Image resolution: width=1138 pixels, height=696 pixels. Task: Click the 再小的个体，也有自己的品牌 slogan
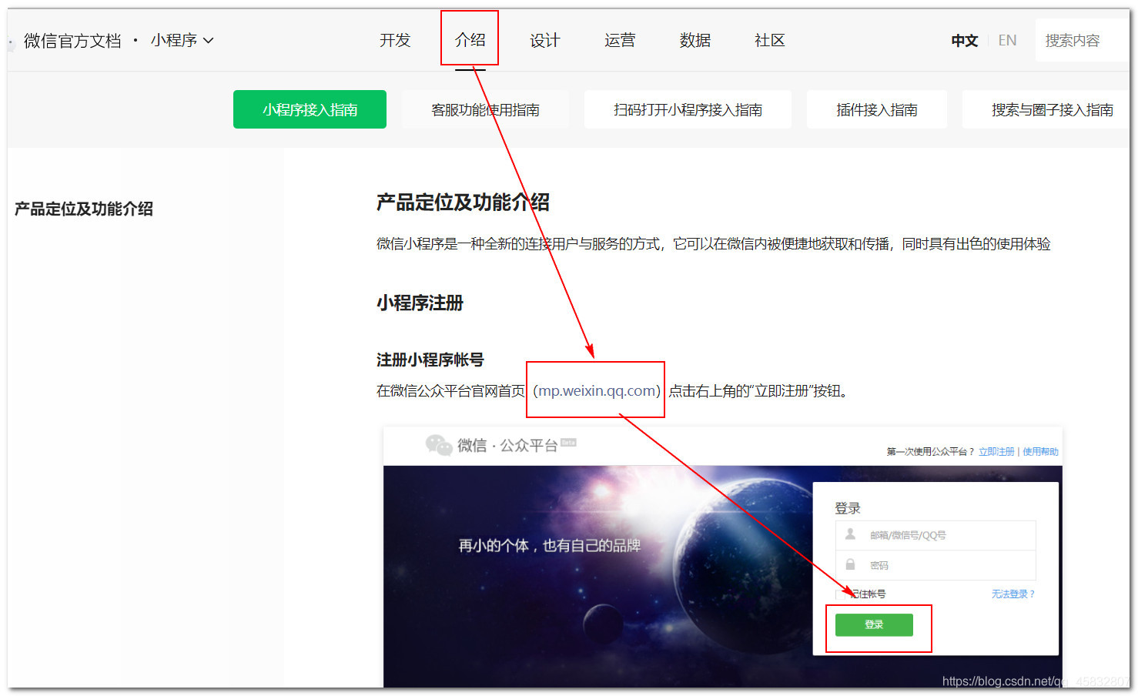(550, 546)
